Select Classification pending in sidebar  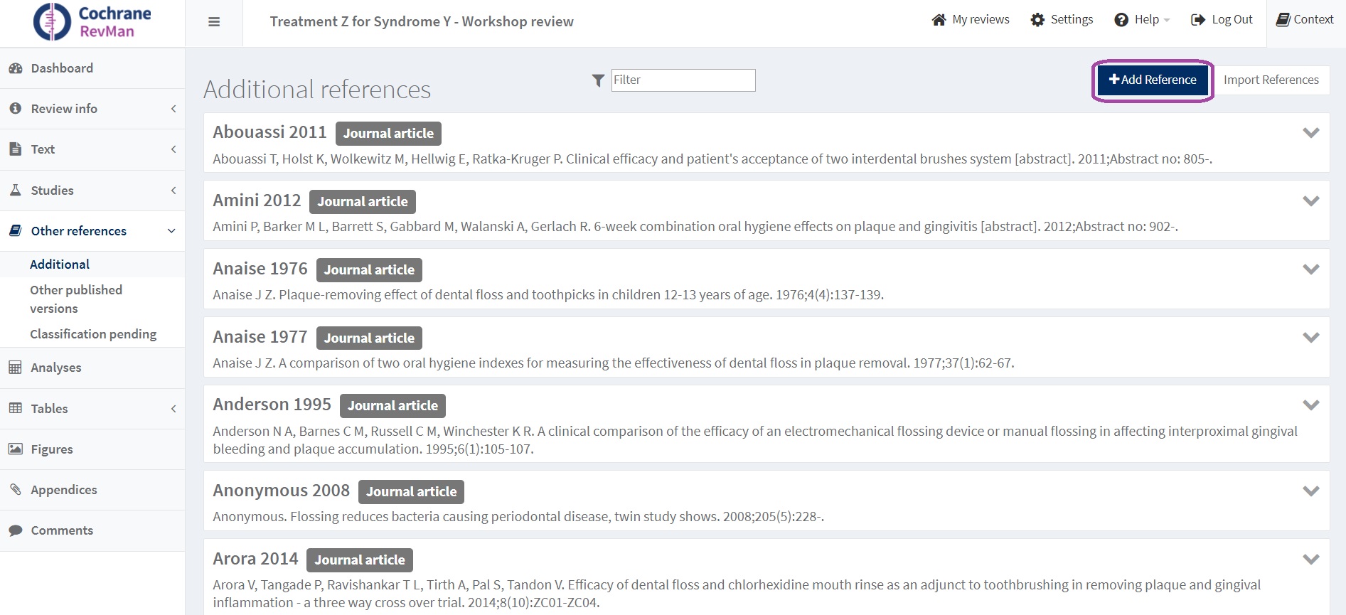(93, 334)
